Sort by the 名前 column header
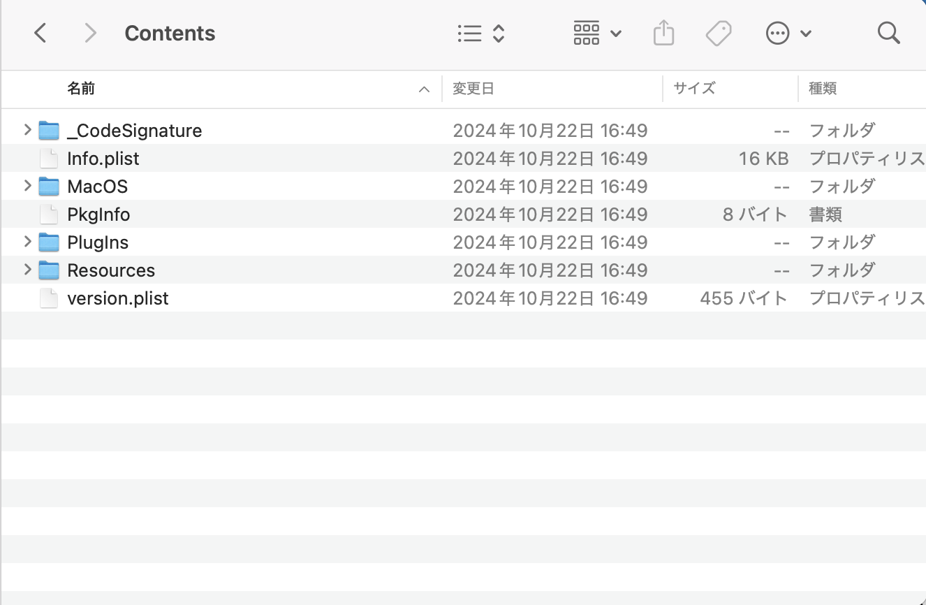Image resolution: width=926 pixels, height=605 pixels. pos(81,89)
